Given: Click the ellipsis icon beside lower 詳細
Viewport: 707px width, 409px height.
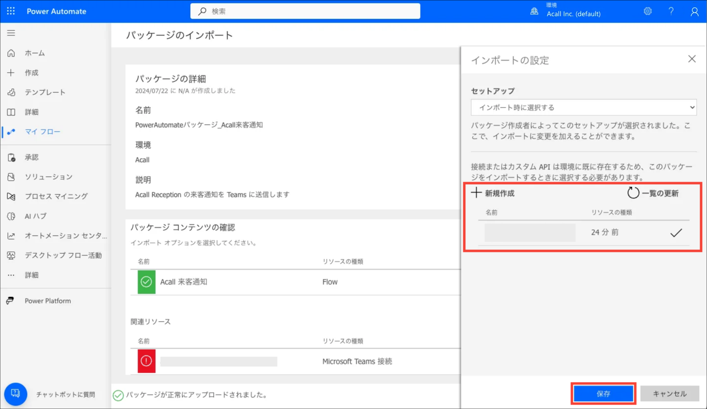Looking at the screenshot, I should (x=11, y=275).
